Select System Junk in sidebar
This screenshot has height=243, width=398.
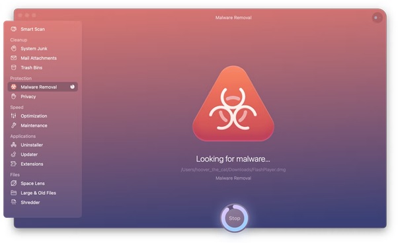pyautogui.click(x=42, y=48)
